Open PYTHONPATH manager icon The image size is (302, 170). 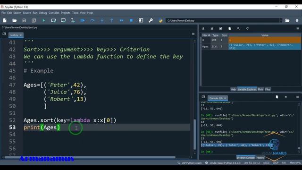tap(160, 20)
